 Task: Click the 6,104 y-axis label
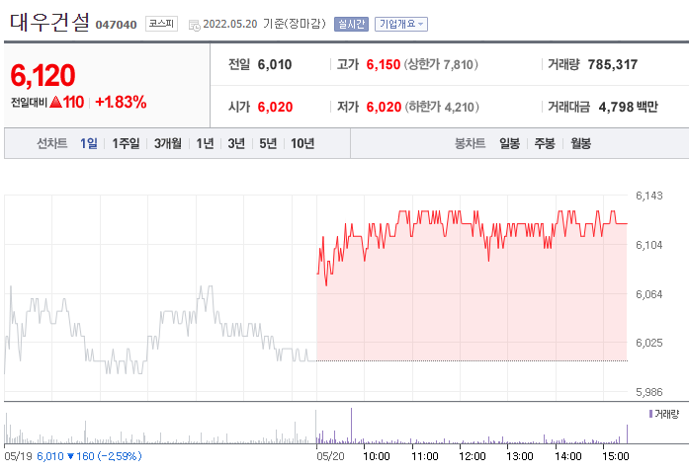[x=649, y=245]
